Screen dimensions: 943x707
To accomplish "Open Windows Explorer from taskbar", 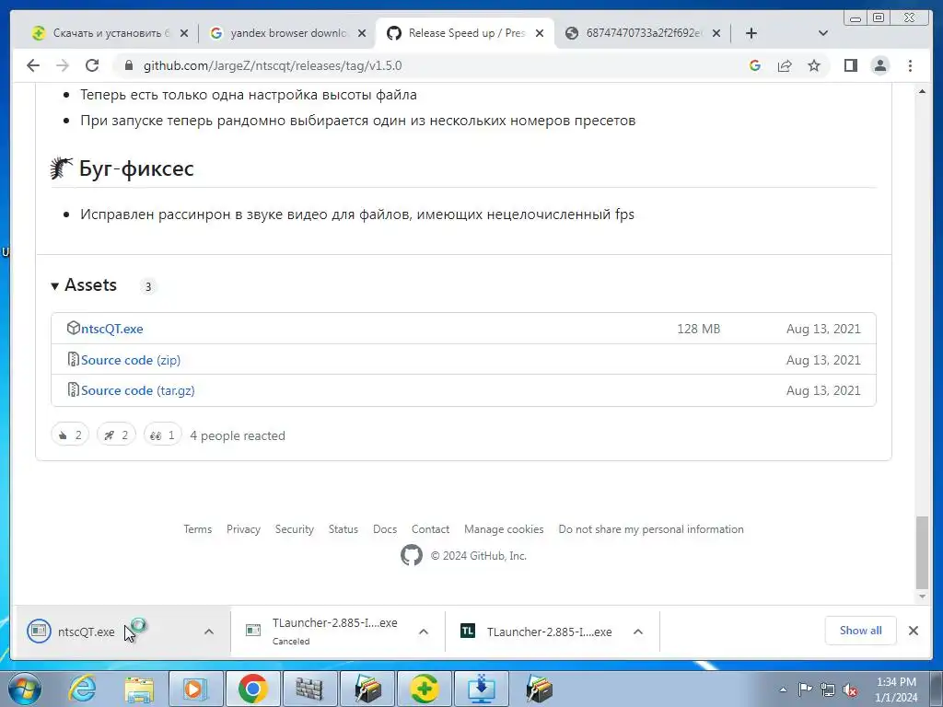I will tap(139, 689).
